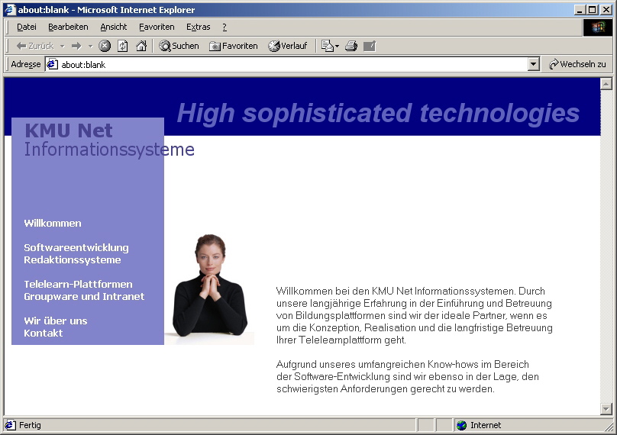Open the Willkommen navigation link
Viewport: 617px width, 435px height.
pyautogui.click(x=53, y=223)
